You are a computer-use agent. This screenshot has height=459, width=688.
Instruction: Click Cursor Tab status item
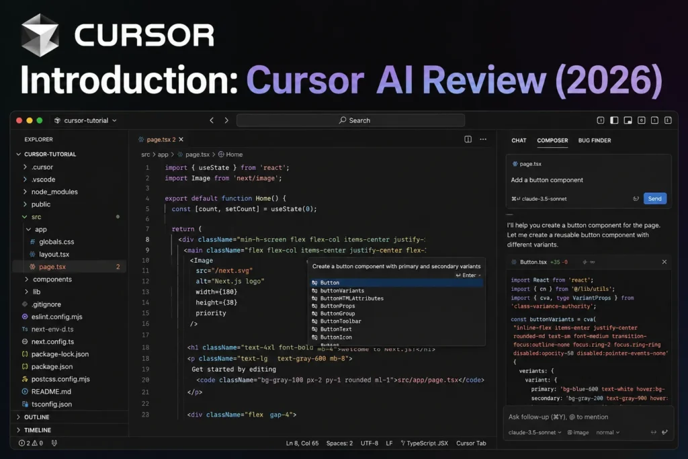click(x=471, y=443)
